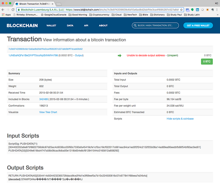Expand the NewTech bookmarks folder
Screen dimensions: 220x185
pos(130,14)
